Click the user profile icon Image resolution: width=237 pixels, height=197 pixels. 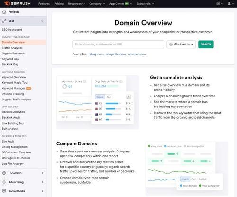click(229, 3)
